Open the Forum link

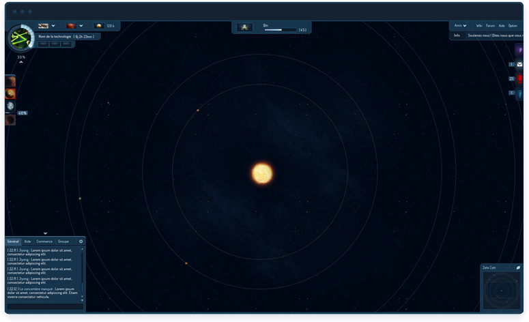pyautogui.click(x=490, y=26)
